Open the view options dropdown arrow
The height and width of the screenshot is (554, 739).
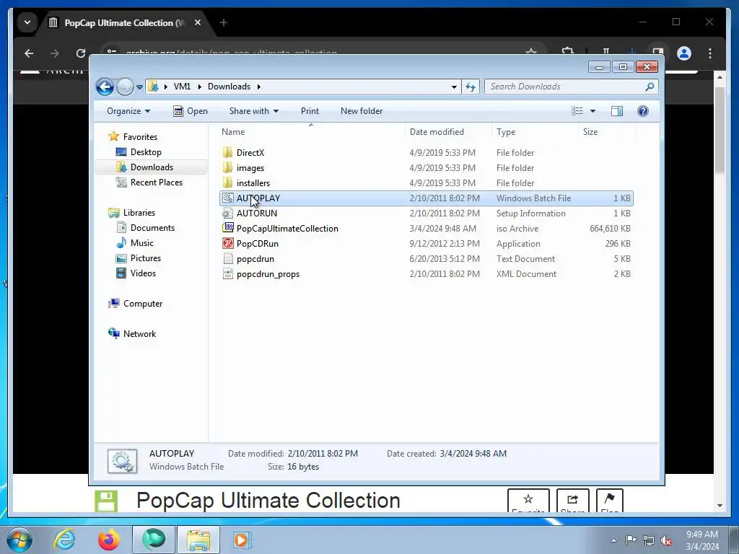tap(593, 111)
